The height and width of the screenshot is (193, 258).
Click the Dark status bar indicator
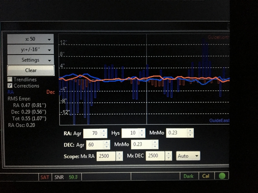pos(188,176)
